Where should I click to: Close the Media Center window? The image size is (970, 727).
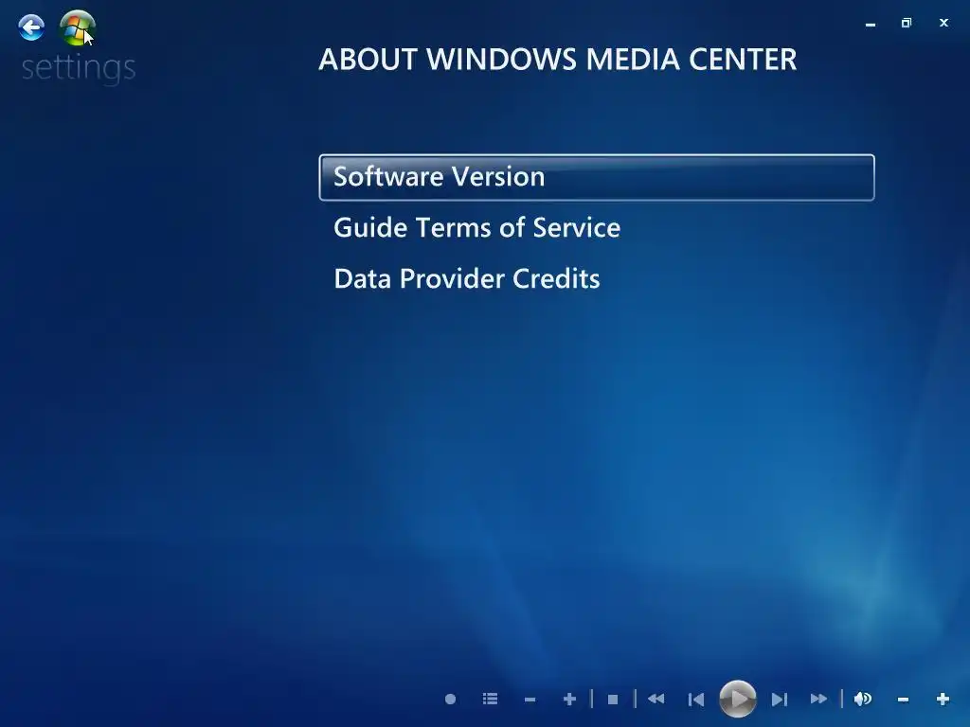pos(943,23)
